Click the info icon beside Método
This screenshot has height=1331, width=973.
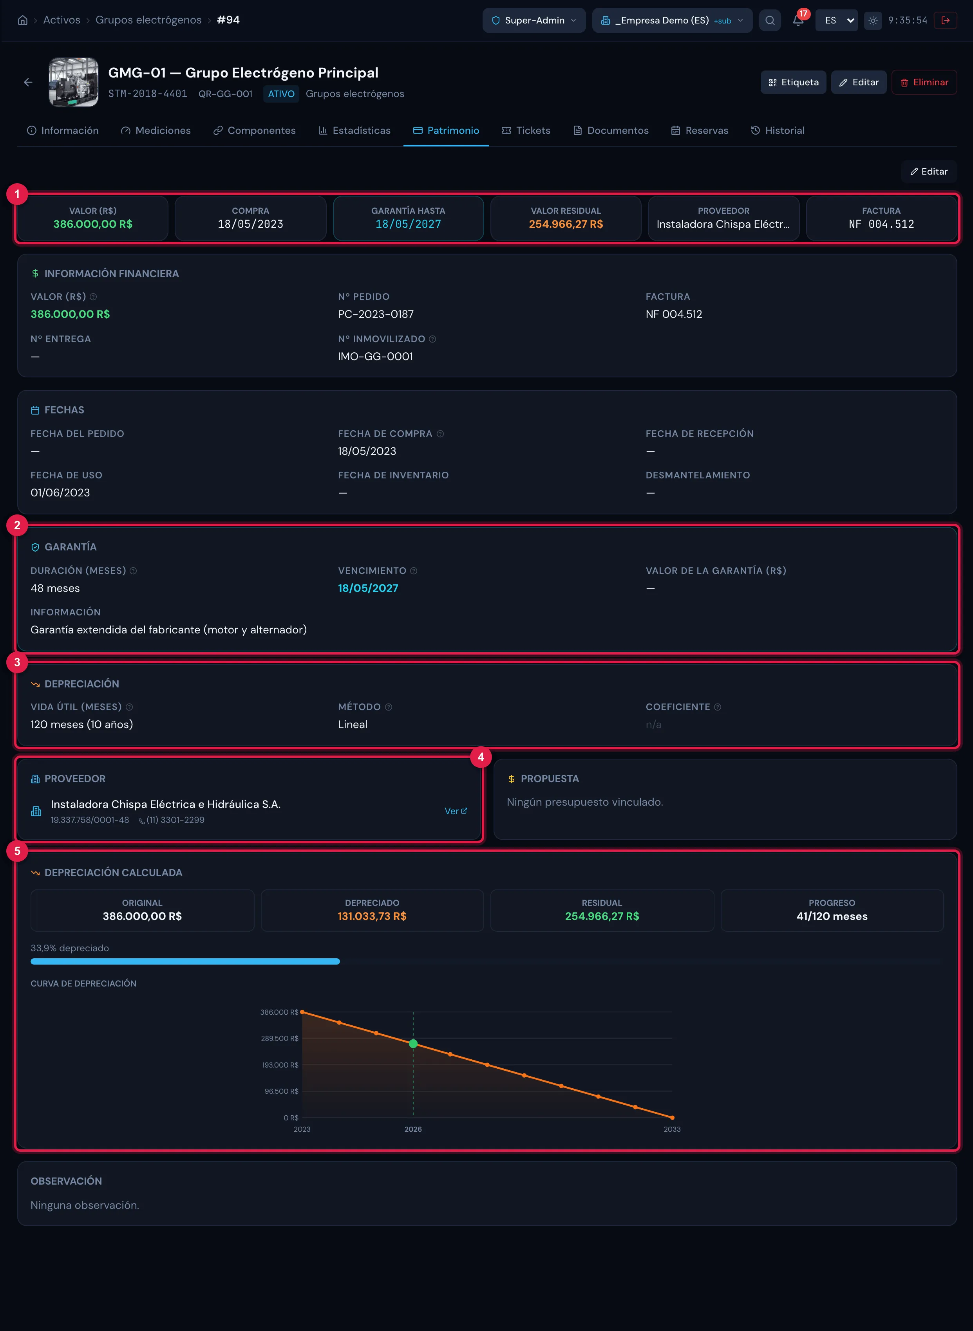(x=388, y=707)
